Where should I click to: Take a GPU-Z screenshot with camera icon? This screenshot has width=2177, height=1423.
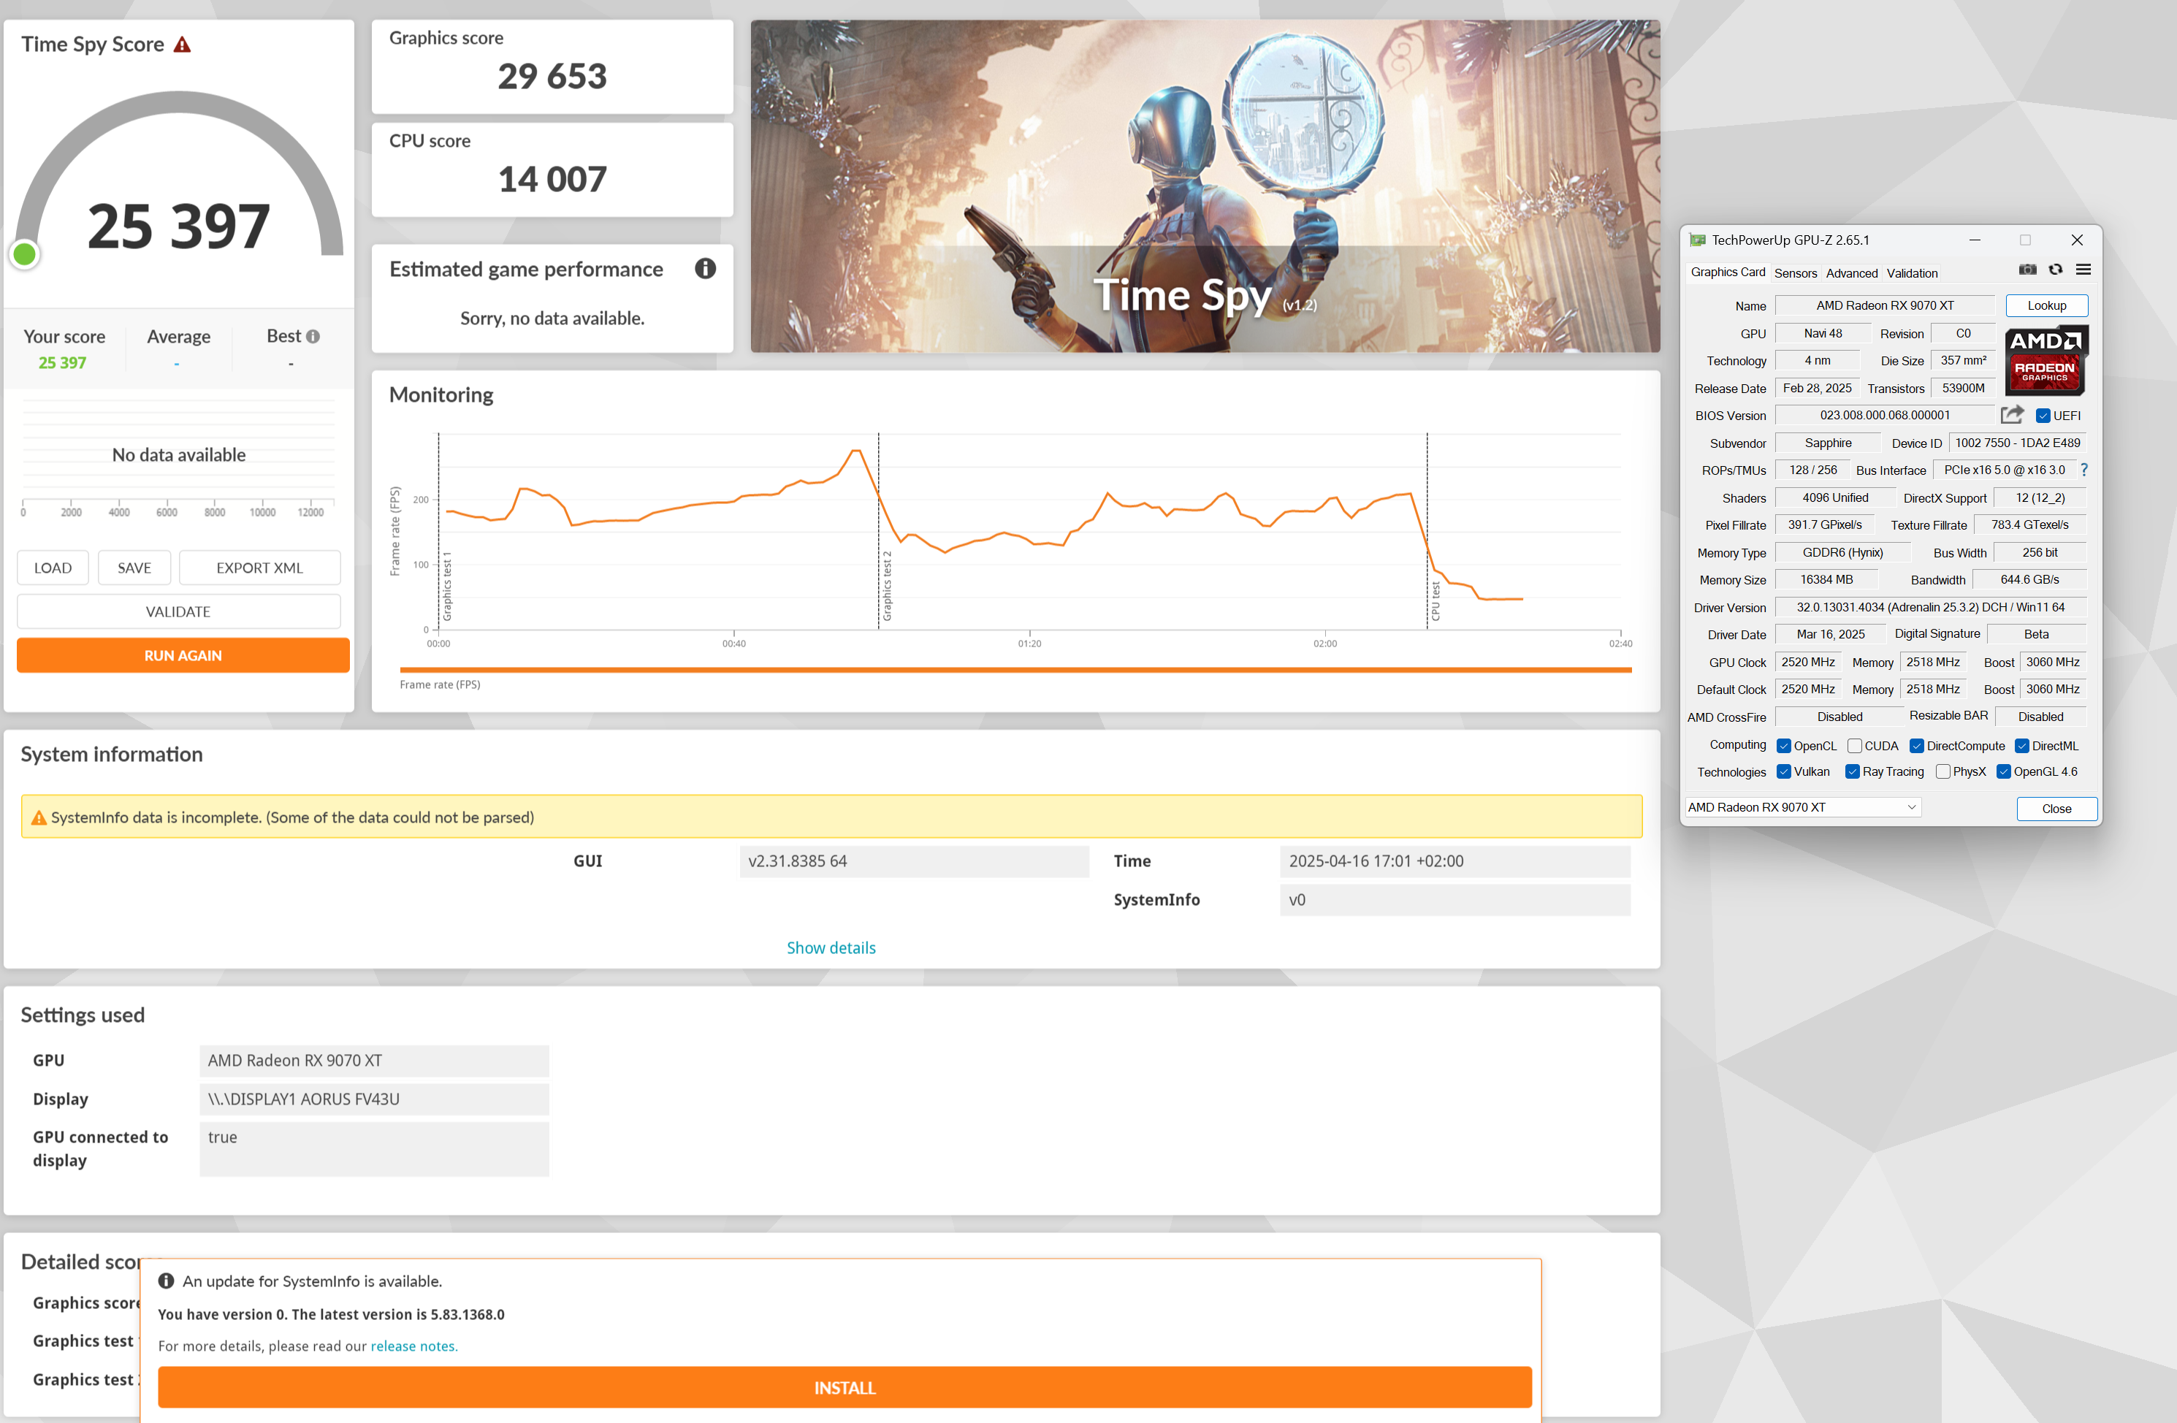click(2027, 270)
